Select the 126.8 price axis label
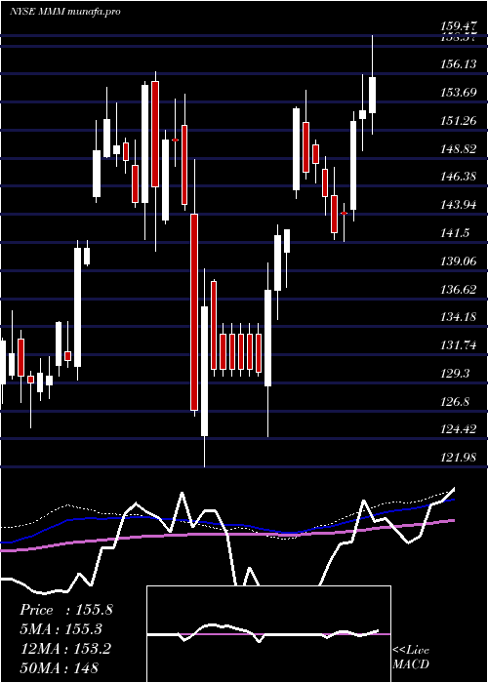This screenshot has width=488, height=683. coord(456,402)
